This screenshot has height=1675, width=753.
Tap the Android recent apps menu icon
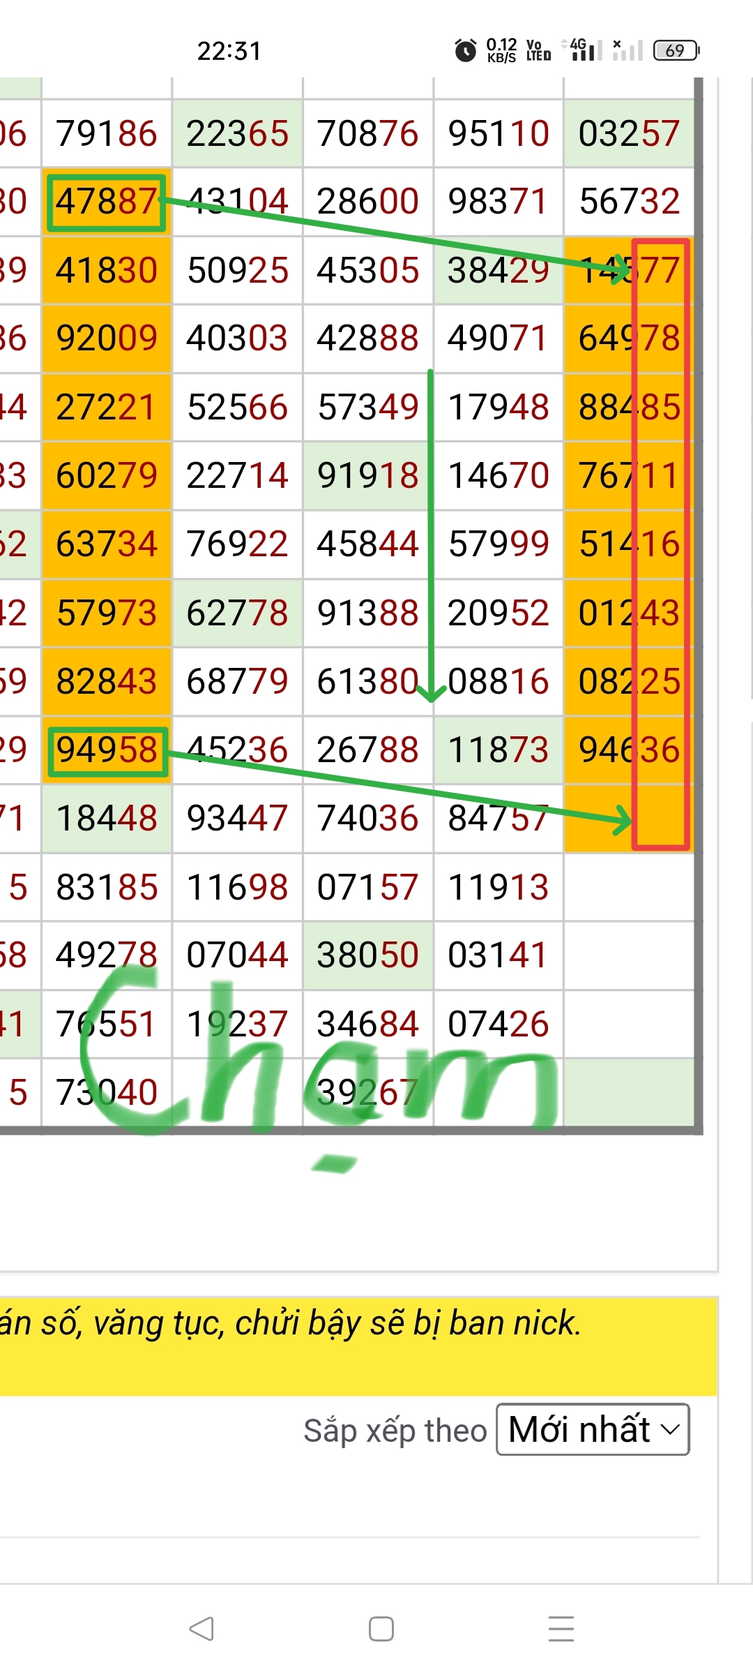561,1629
